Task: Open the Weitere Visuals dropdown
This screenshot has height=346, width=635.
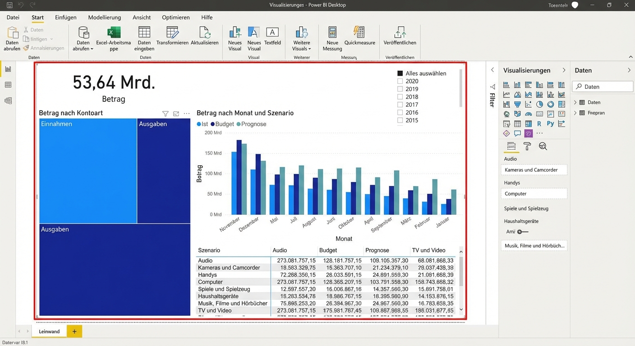Action: (x=302, y=38)
